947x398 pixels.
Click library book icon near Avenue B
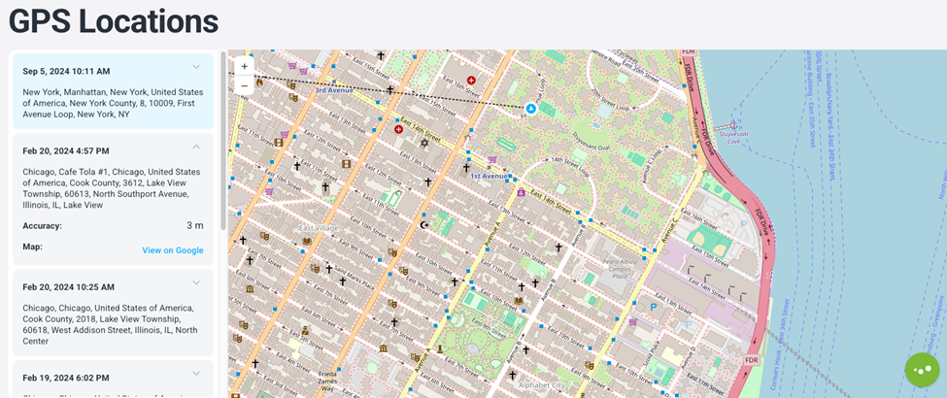click(519, 301)
